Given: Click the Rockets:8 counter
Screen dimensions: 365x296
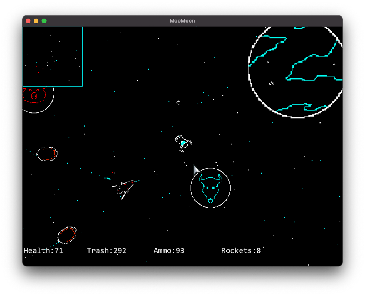Looking at the screenshot, I should pyautogui.click(x=241, y=251).
